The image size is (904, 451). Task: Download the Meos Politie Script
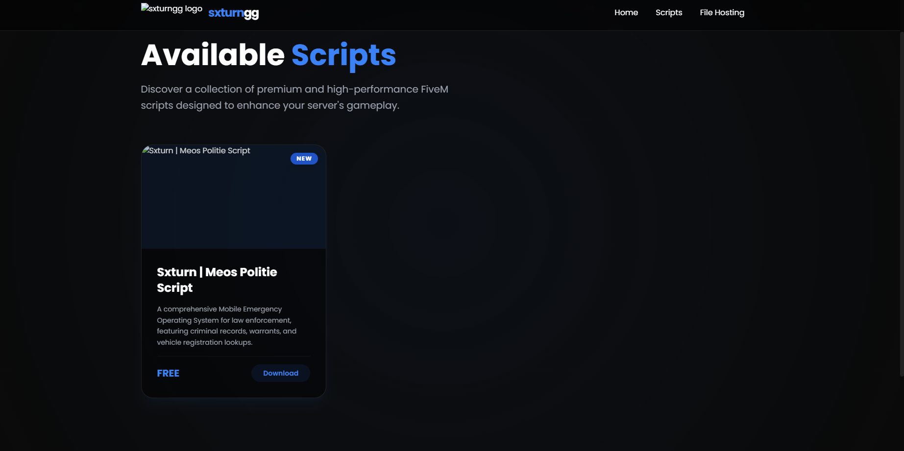click(x=280, y=373)
